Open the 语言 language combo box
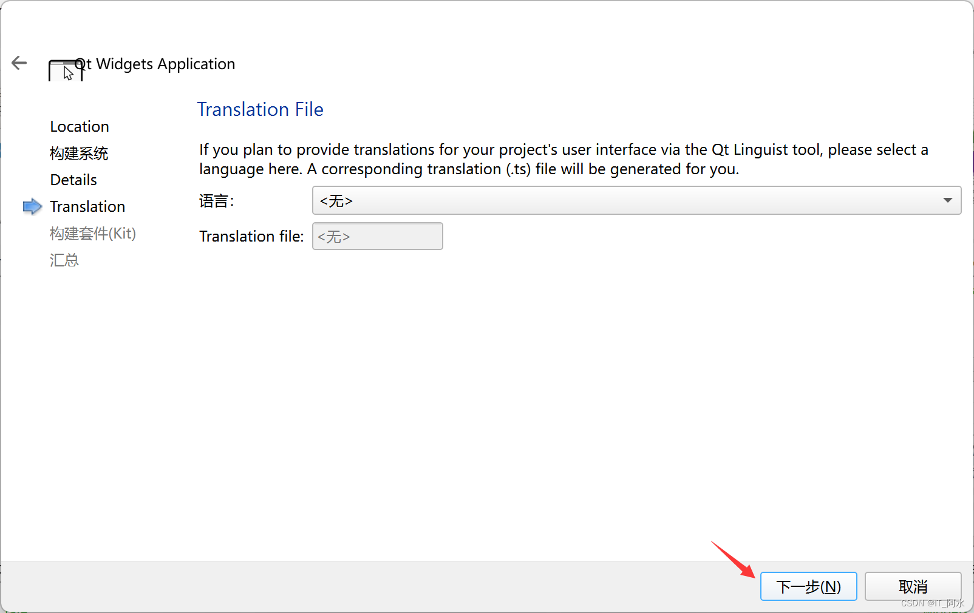This screenshot has width=974, height=613. 636,200
